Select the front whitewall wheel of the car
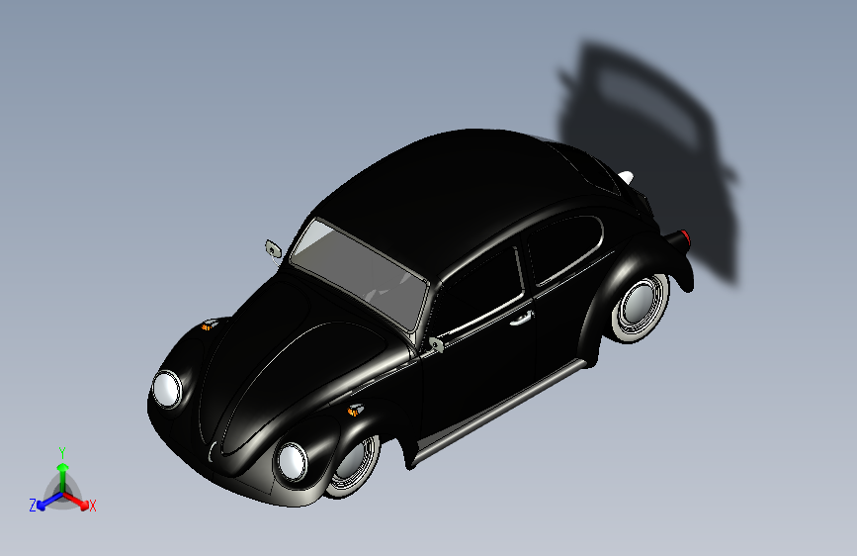Viewport: 857px width, 556px height. 353,466
